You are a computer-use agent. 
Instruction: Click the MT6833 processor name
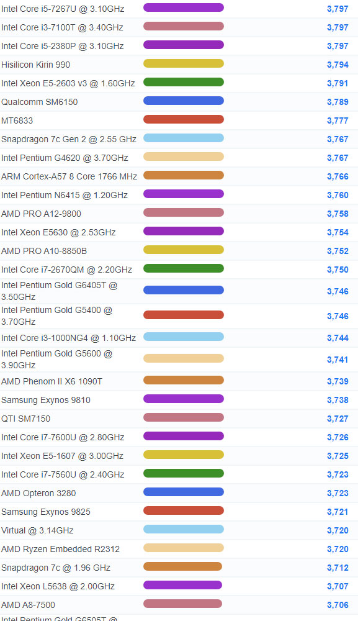point(17,120)
